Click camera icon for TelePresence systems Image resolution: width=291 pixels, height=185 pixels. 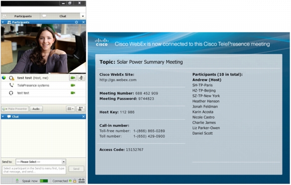point(73,85)
